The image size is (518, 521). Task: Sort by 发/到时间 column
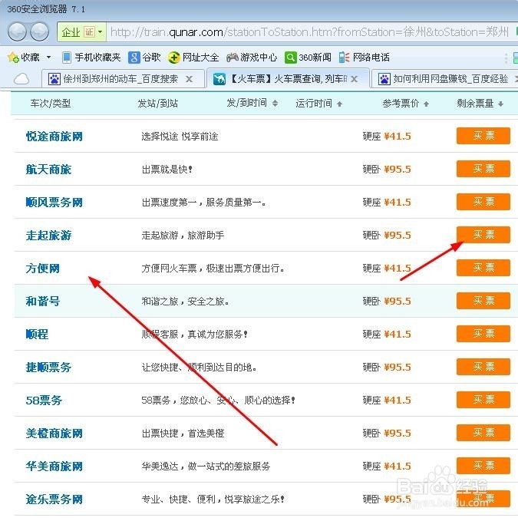pos(252,104)
